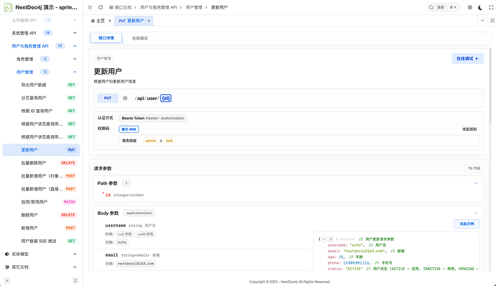
Task: Collapse the Path 参数 panel chevron
Action: [x=476, y=183]
